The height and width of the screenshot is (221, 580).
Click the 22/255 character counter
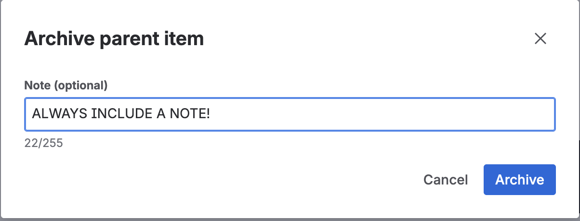44,143
